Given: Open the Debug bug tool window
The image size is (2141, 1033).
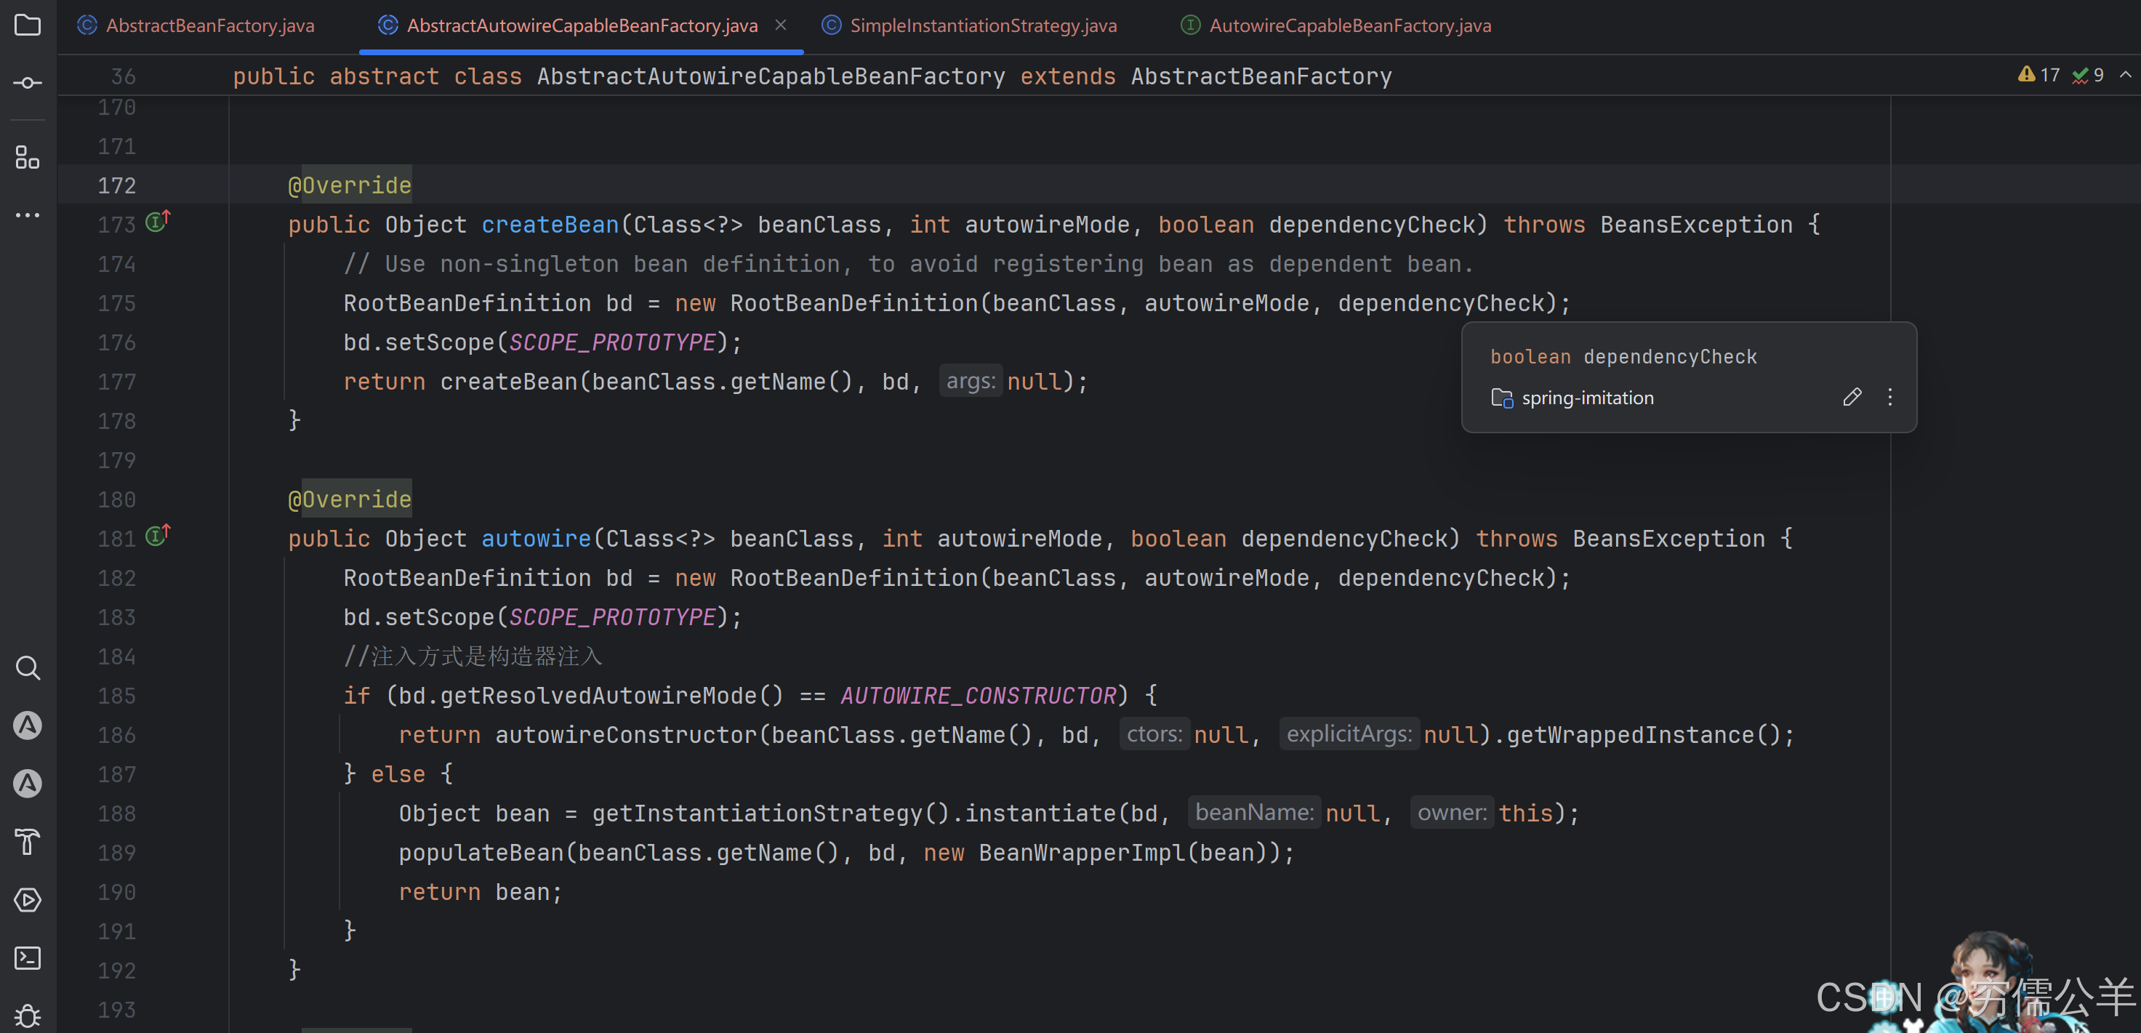Looking at the screenshot, I should click(x=28, y=1016).
